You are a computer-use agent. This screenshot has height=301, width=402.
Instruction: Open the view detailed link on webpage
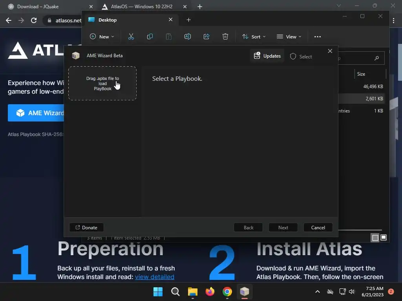(x=155, y=277)
